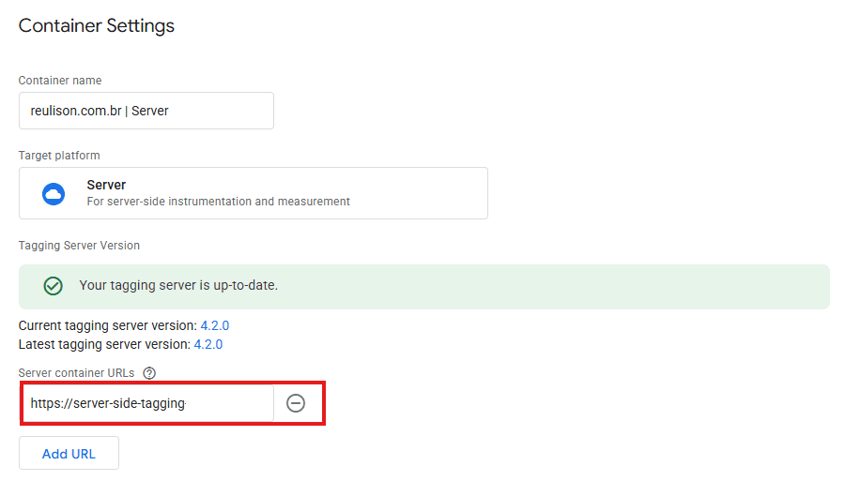Click the green up-to-date checkmark icon
Image resolution: width=846 pixels, height=481 pixels.
[54, 286]
